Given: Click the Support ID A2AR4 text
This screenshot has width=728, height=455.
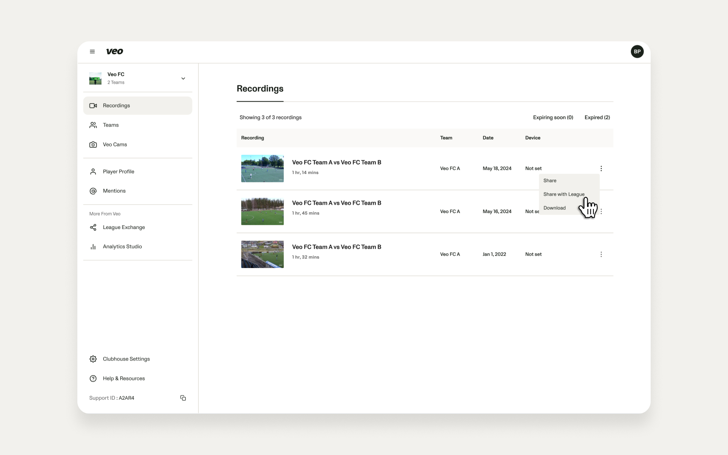Looking at the screenshot, I should click(x=112, y=398).
